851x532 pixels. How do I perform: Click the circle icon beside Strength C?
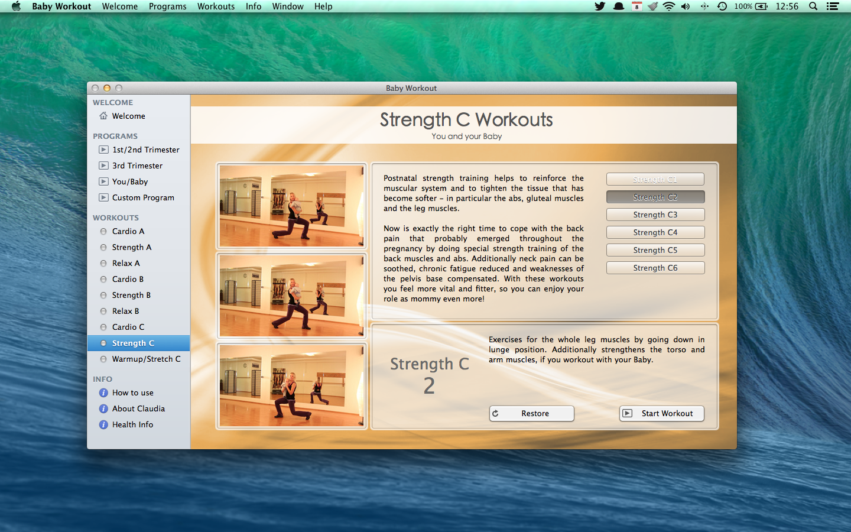point(103,343)
